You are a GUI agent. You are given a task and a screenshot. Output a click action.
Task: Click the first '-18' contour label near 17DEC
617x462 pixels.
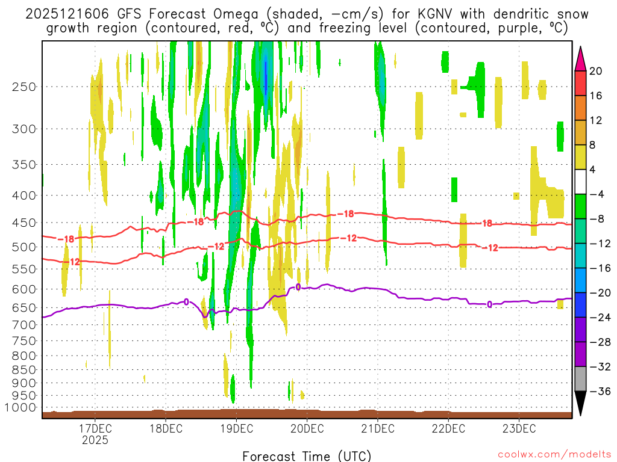(66, 239)
